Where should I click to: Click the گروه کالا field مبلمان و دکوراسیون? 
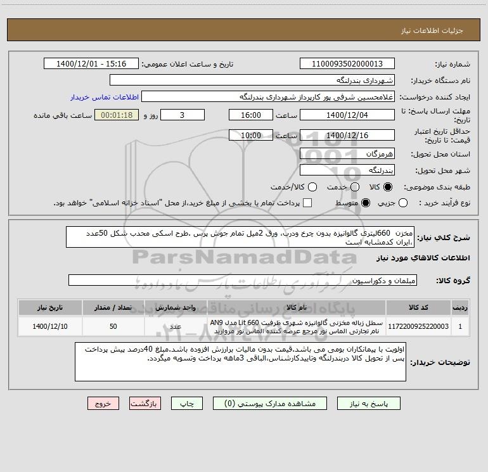[x=243, y=280]
